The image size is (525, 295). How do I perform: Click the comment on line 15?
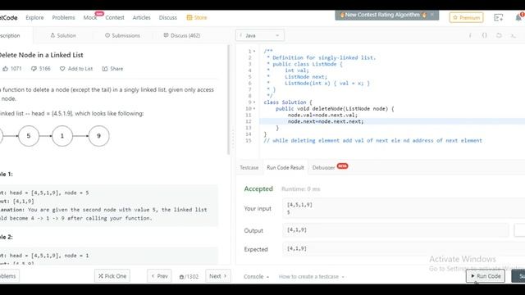pyautogui.click(x=372, y=140)
